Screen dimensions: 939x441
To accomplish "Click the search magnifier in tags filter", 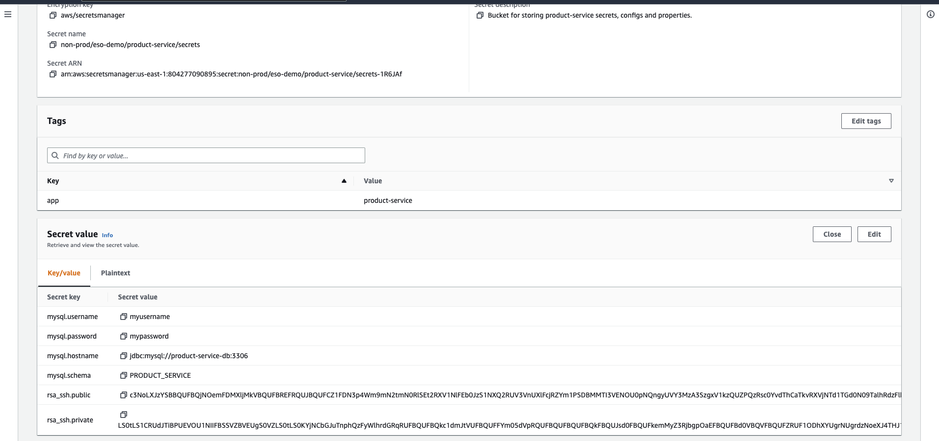I will 55,156.
